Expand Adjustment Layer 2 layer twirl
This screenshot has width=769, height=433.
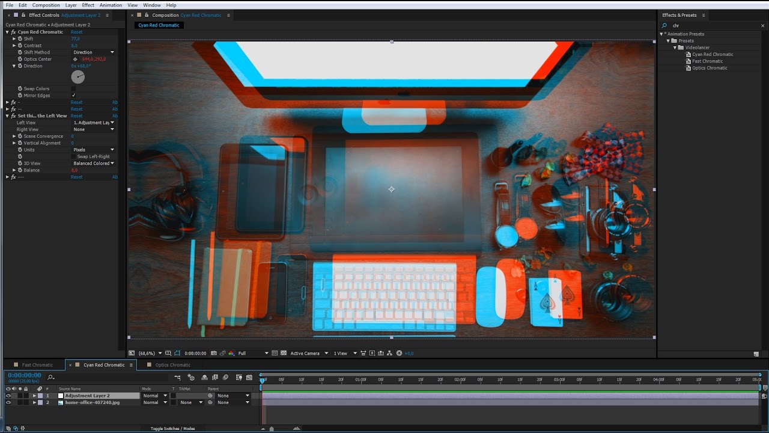(34, 396)
